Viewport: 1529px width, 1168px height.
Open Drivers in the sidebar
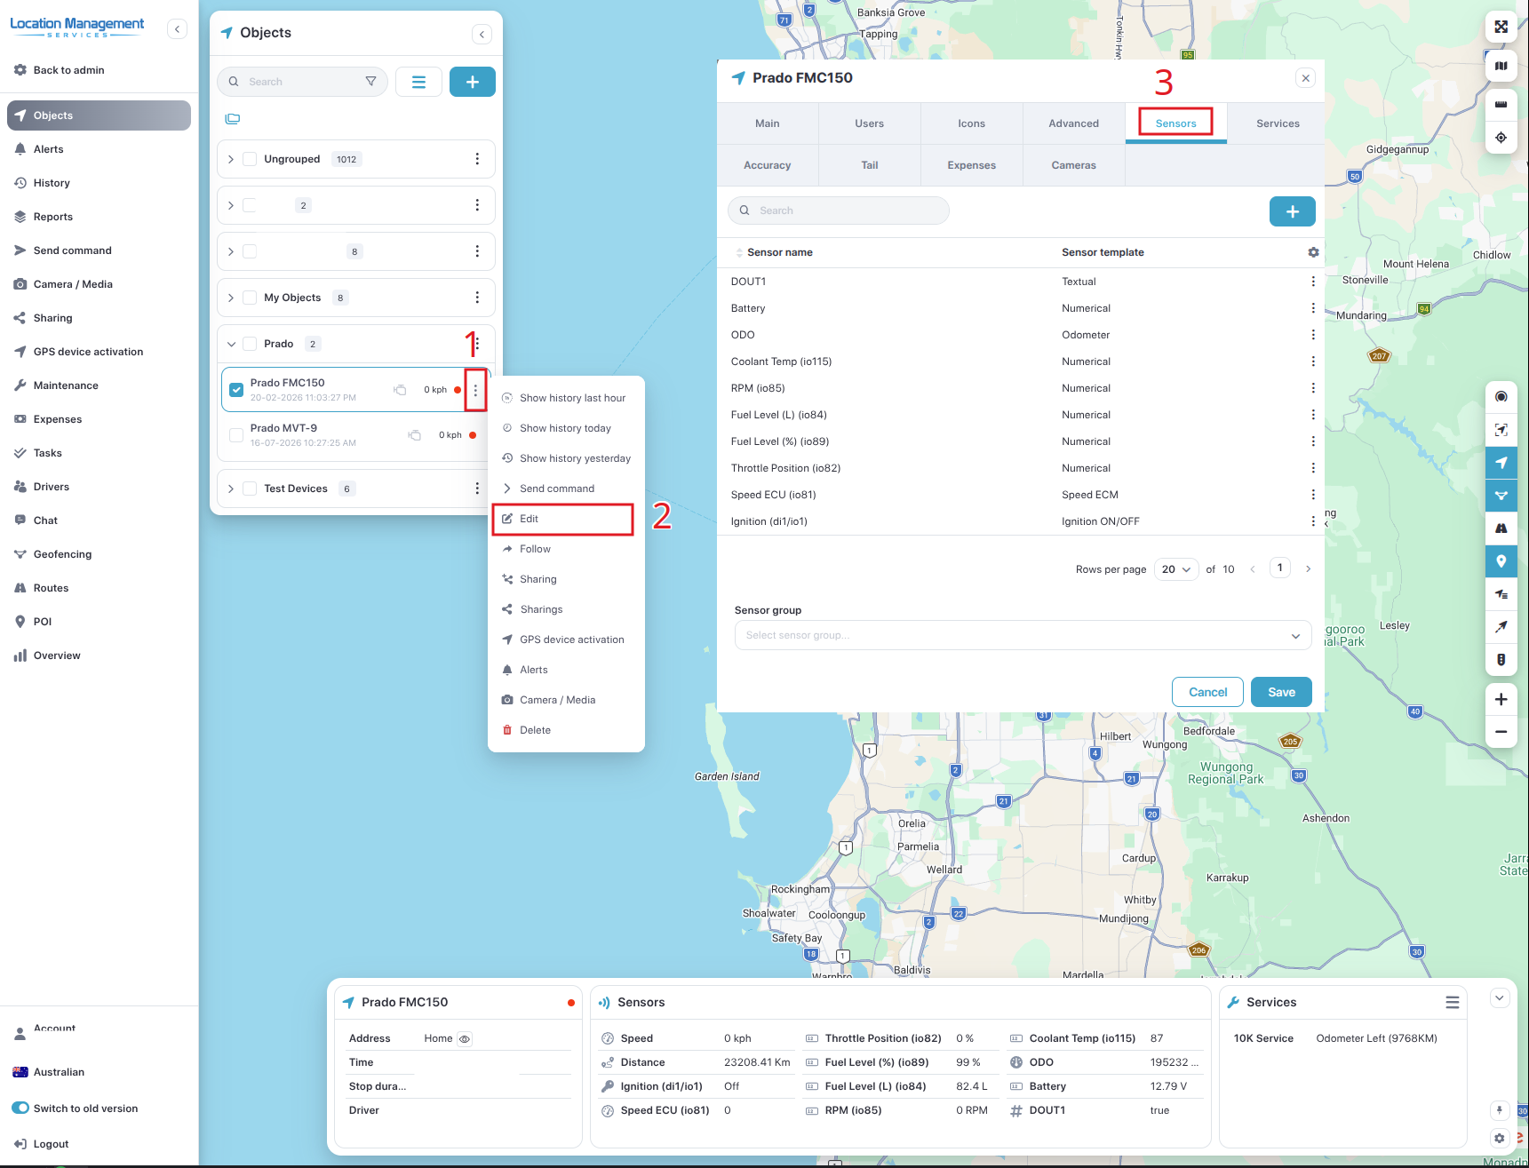click(52, 487)
